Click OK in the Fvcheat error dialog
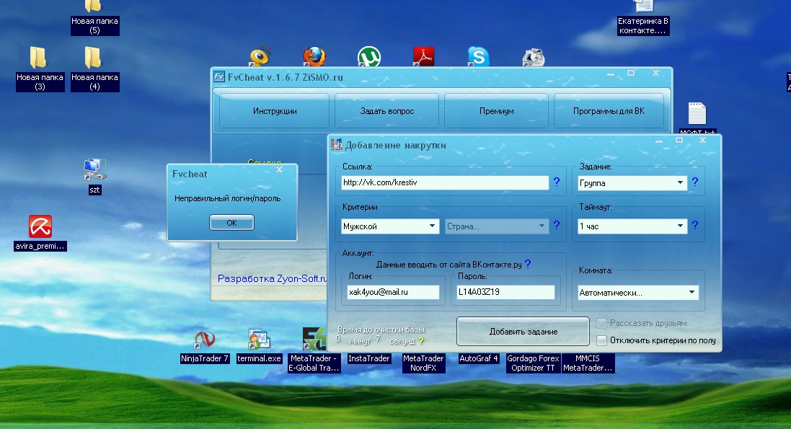Viewport: 791px width, 429px height. point(231,223)
